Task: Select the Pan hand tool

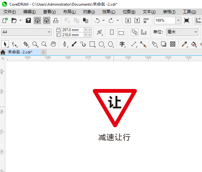Action: [53, 44]
